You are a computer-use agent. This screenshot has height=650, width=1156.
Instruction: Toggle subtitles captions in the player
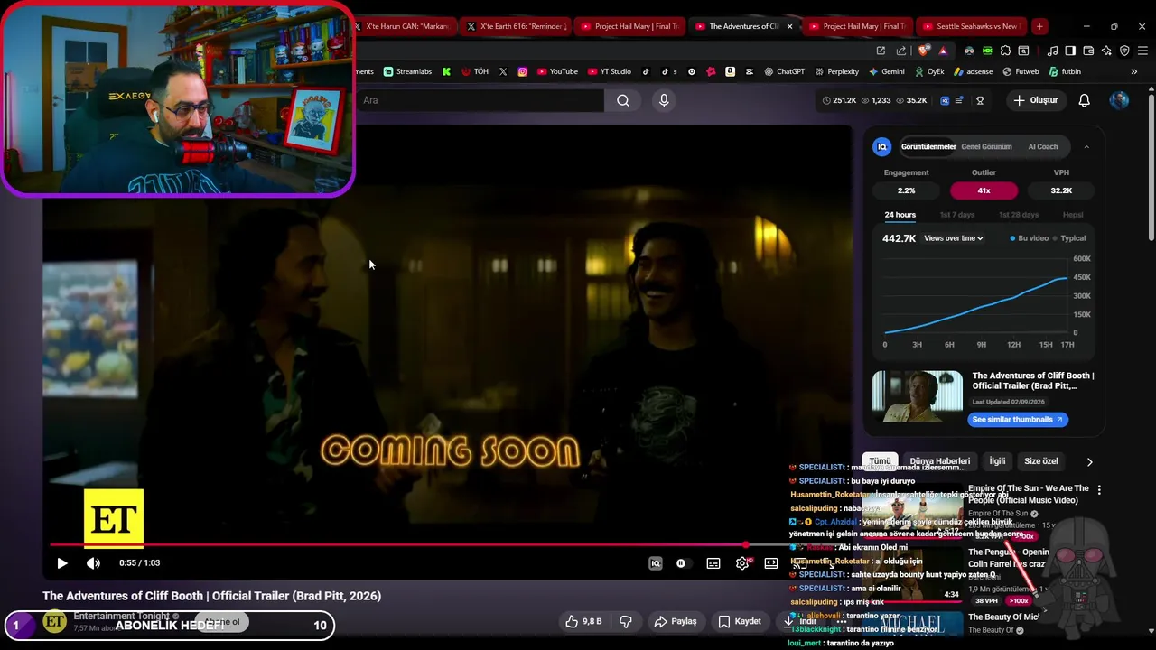pos(713,563)
